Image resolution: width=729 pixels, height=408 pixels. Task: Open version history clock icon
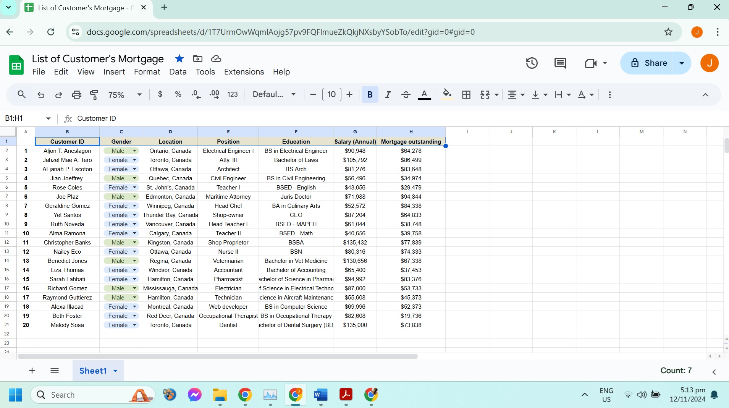pos(532,63)
